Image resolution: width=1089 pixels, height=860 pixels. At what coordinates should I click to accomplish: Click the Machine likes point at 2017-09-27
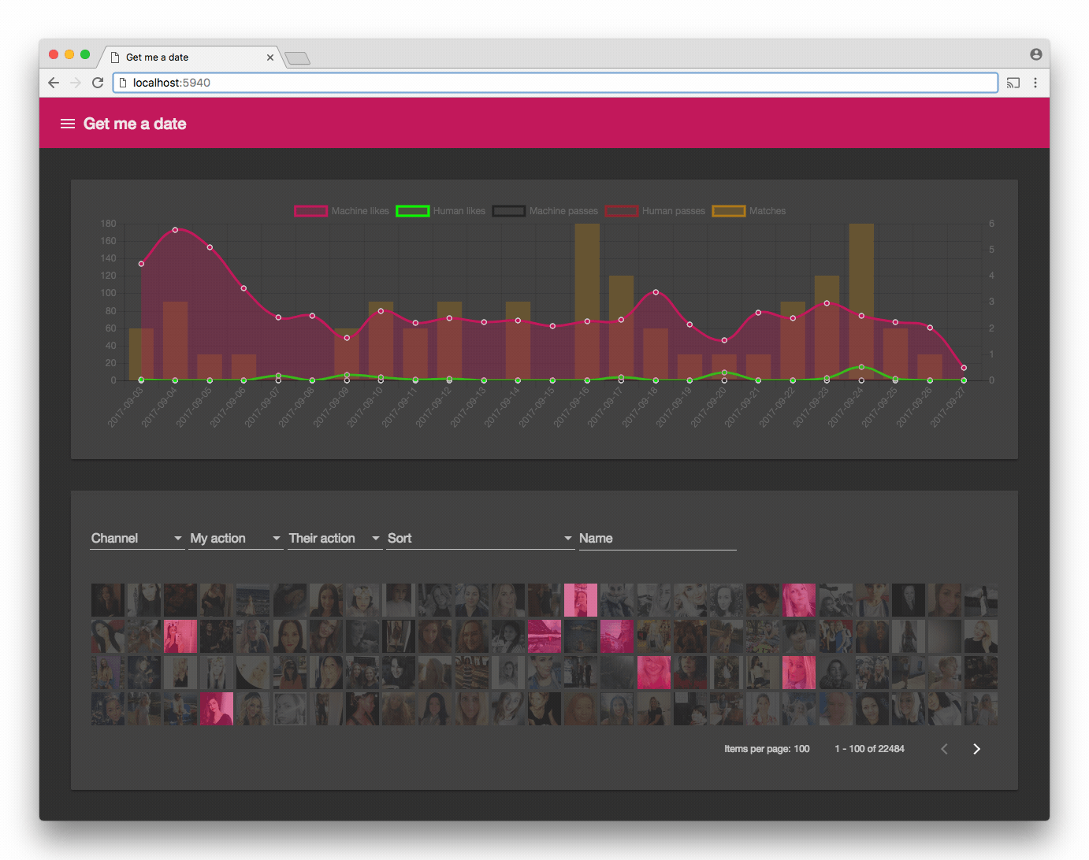coord(964,368)
